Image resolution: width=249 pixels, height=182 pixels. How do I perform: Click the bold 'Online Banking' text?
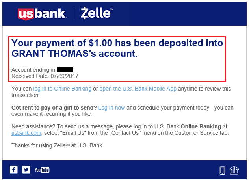[201, 126]
